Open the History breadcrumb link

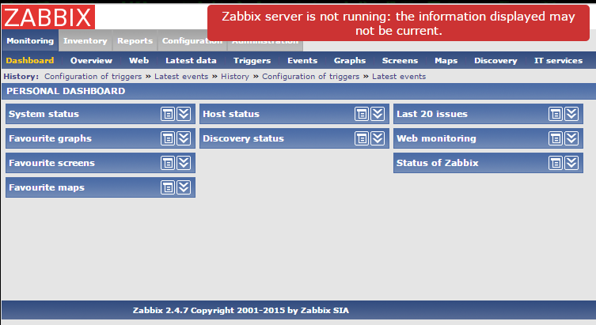(235, 77)
